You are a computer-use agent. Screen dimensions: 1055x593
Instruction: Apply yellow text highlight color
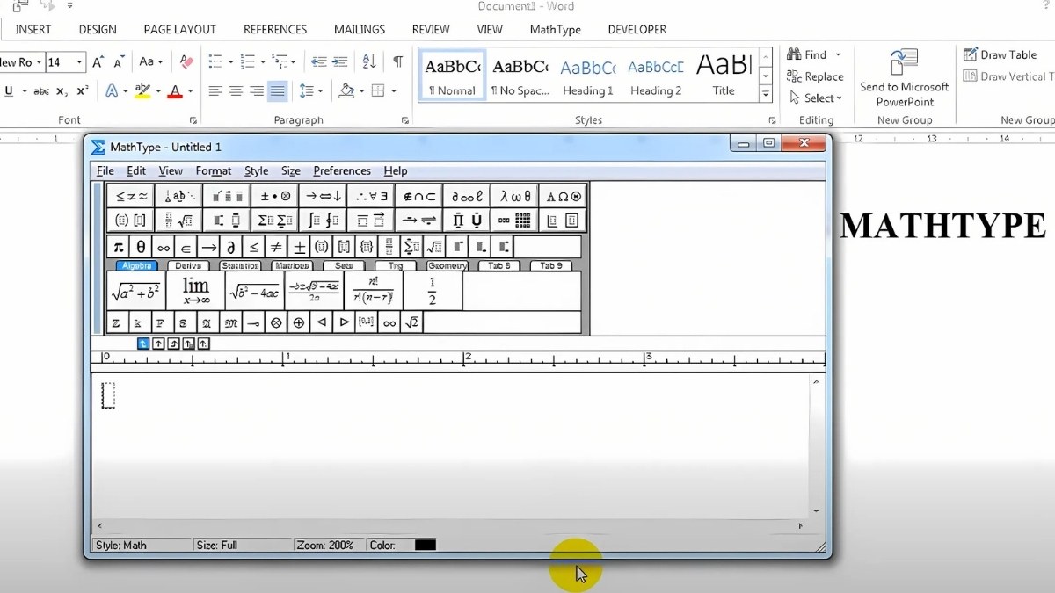point(142,91)
